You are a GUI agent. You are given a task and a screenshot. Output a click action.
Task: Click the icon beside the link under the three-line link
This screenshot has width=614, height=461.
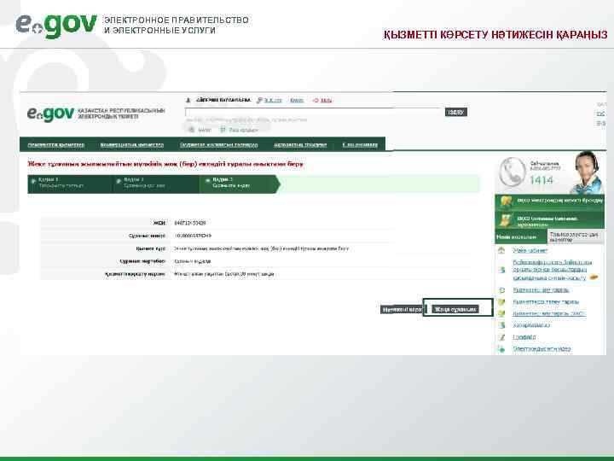click(x=502, y=290)
